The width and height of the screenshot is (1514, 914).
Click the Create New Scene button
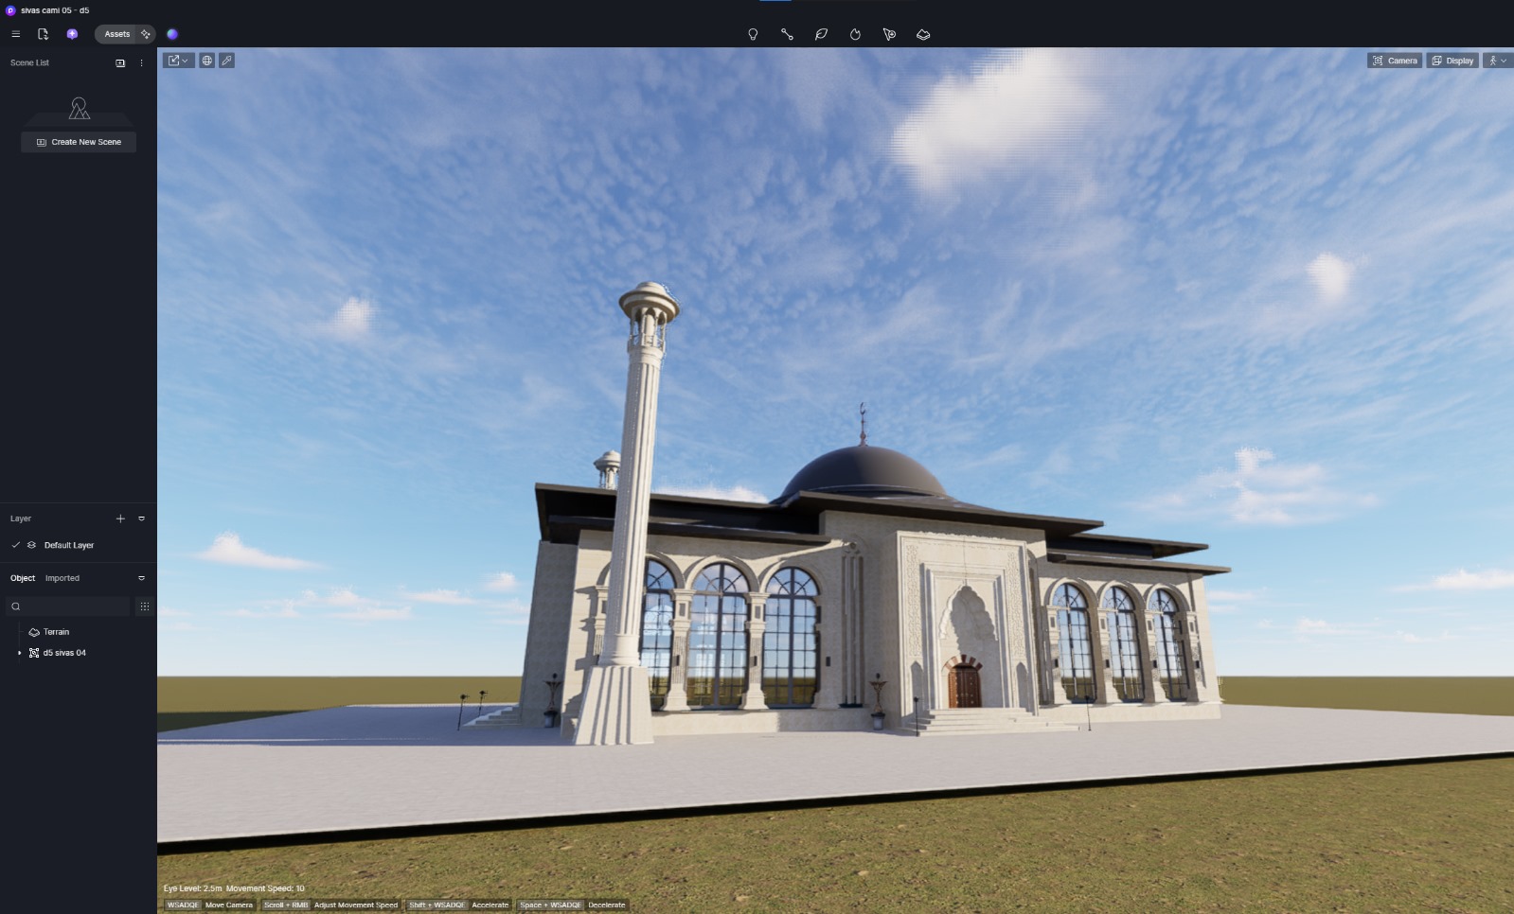tap(79, 142)
